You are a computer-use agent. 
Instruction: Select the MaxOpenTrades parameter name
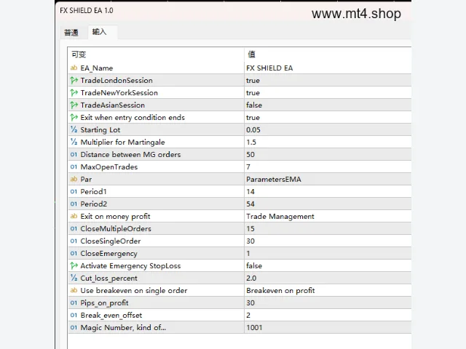click(109, 167)
